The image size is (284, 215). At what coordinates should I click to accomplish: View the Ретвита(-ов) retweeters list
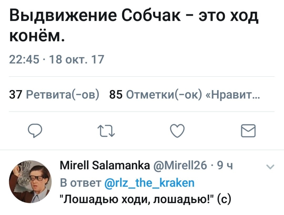tap(63, 94)
